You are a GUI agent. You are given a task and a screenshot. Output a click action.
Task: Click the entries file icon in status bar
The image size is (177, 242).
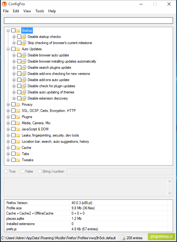(123, 238)
